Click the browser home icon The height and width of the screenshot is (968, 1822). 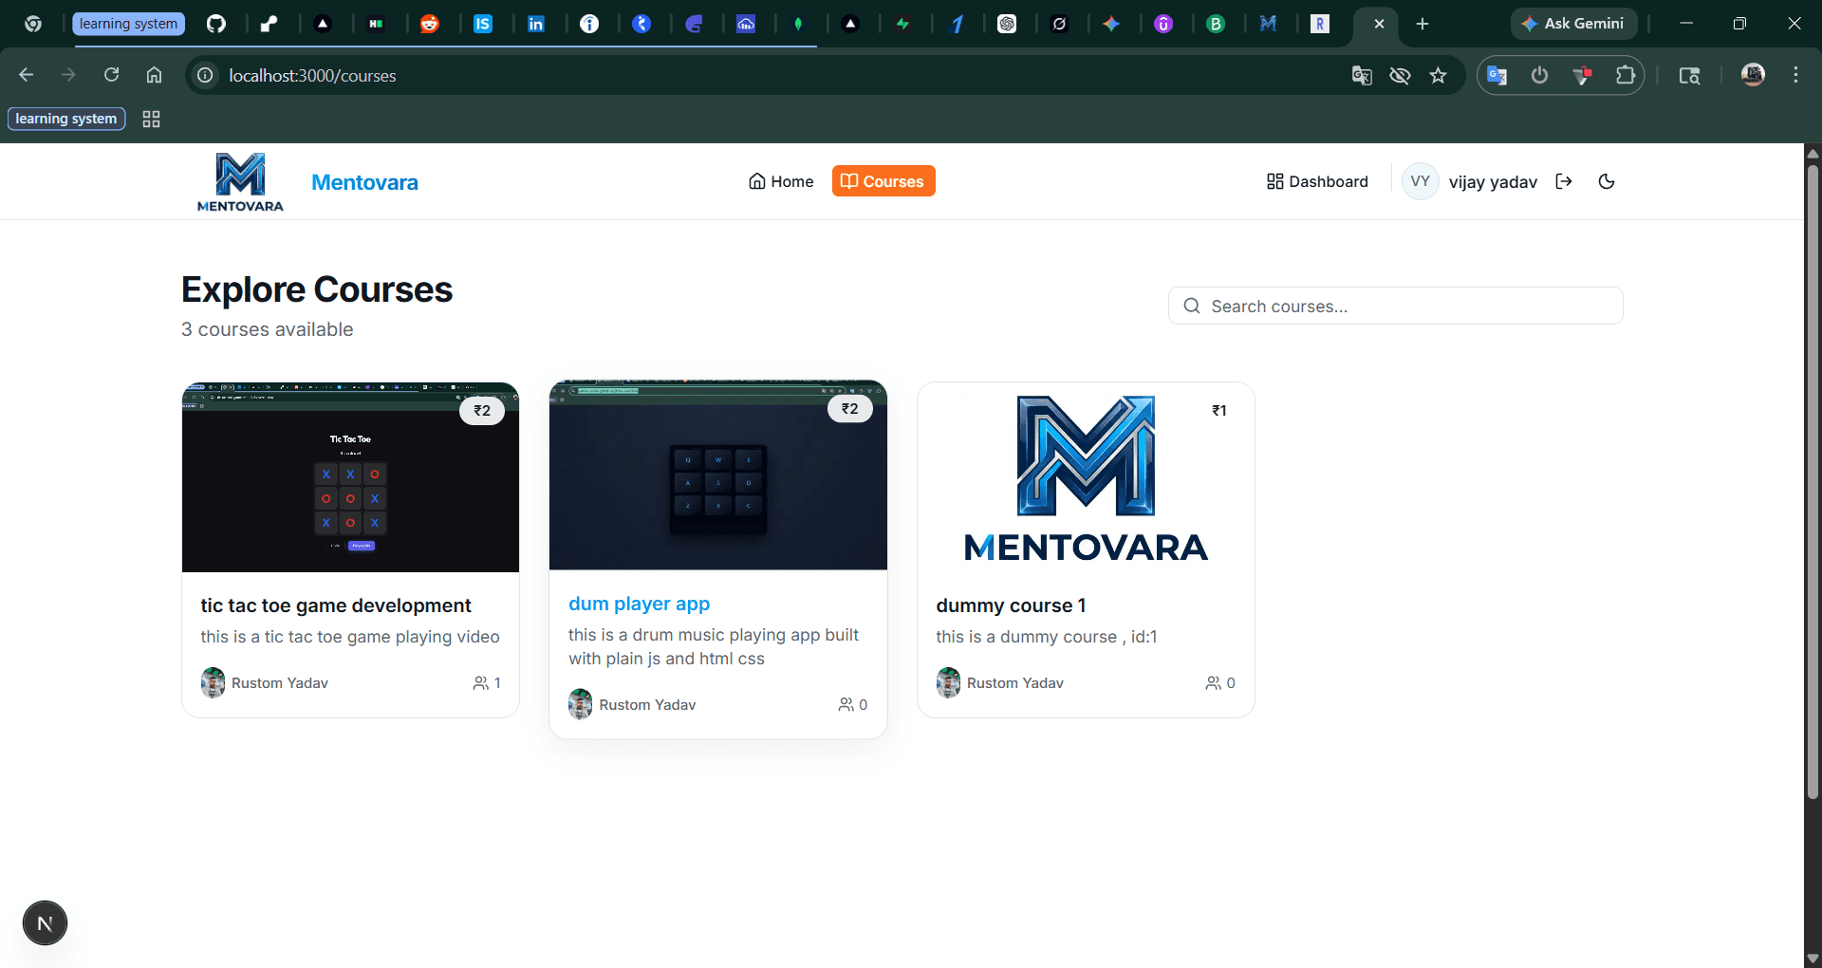click(154, 75)
